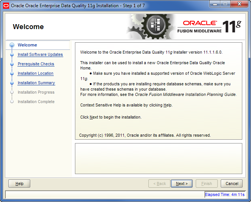Click the Welcome step bullet icon

pyautogui.click(x=12, y=45)
